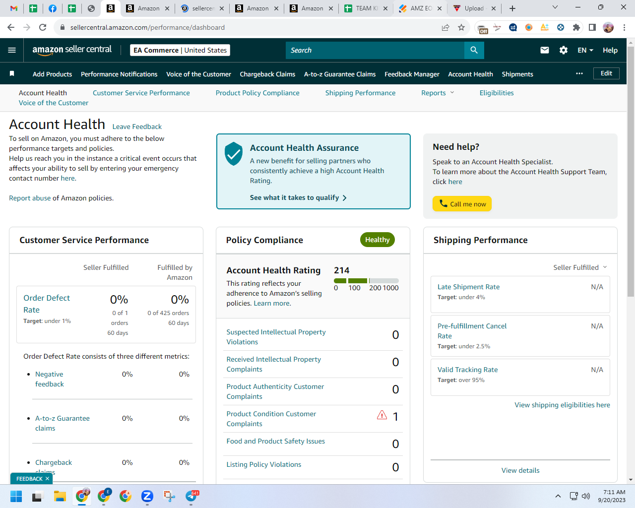The image size is (635, 508).
Task: Close the FEEDBACK tab with its X
Action: 47,479
